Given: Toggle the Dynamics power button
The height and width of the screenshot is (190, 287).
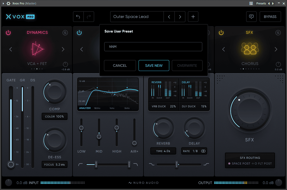Looking at the screenshot, I should [8, 32].
